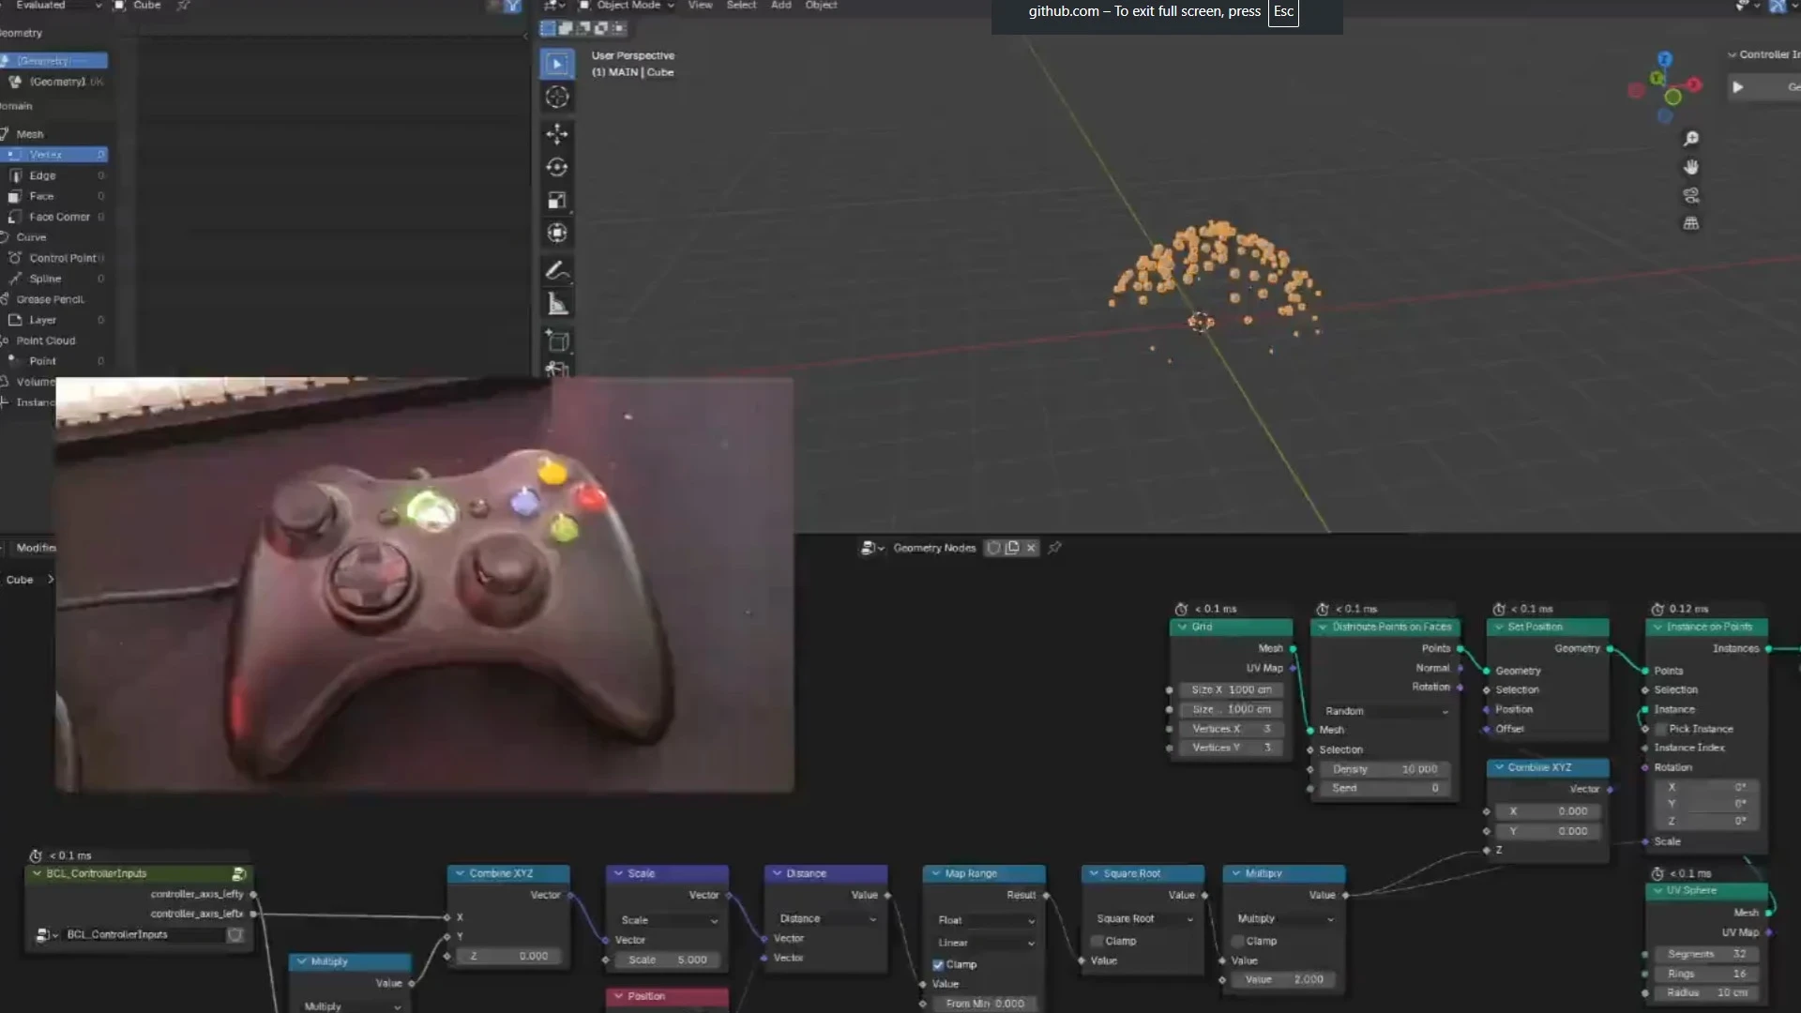The height and width of the screenshot is (1013, 1801).
Task: Enable Clamp on the Map Range node
Action: click(938, 964)
